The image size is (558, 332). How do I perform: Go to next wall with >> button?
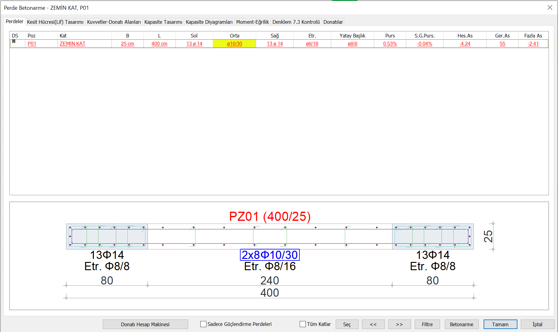click(399, 324)
